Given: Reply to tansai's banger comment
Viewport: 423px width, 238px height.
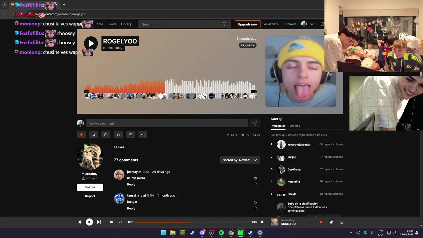Looking at the screenshot, I should tap(131, 208).
